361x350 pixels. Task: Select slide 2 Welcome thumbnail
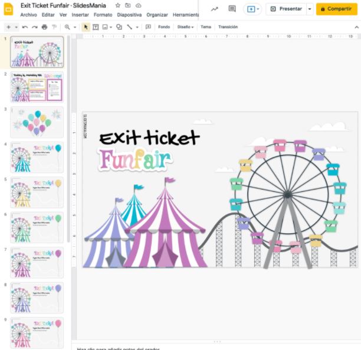click(x=37, y=87)
